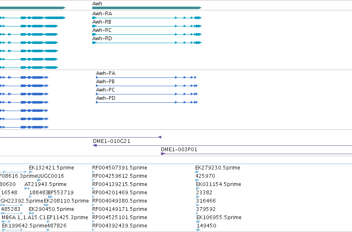Click arrow glyph below RP004507391.5prime

[x=93, y=172]
